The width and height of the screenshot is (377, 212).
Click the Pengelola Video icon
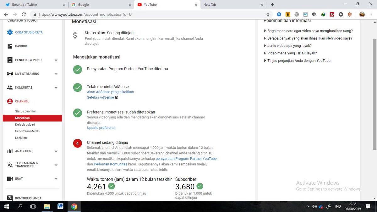[10, 60]
